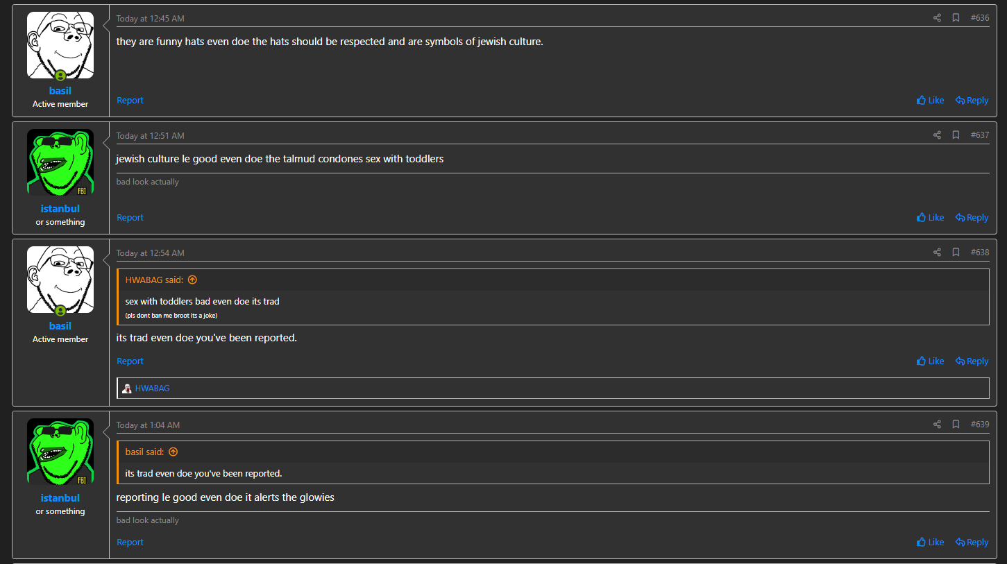Click share icon on post #637
1007x564 pixels.
(x=937, y=135)
